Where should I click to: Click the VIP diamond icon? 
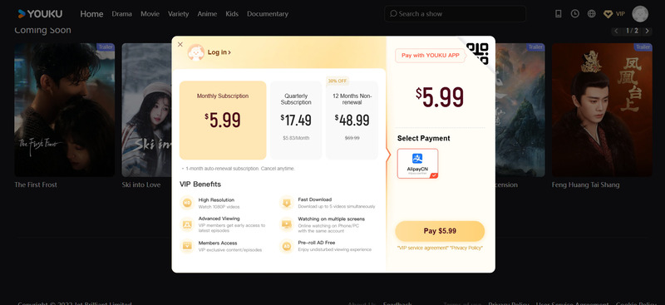click(x=608, y=14)
